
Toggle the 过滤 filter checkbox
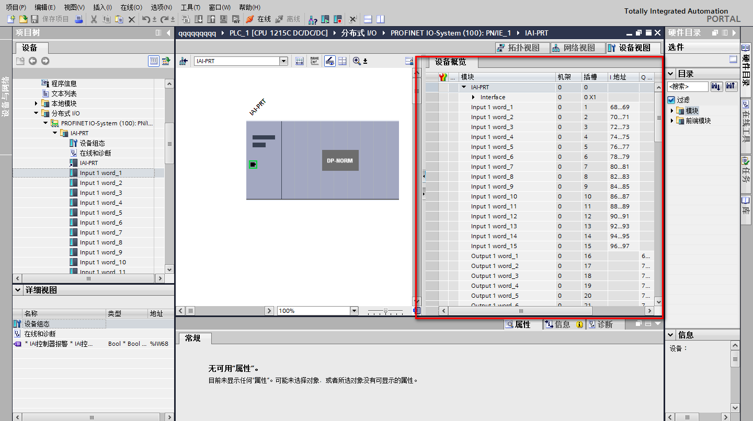coord(671,100)
